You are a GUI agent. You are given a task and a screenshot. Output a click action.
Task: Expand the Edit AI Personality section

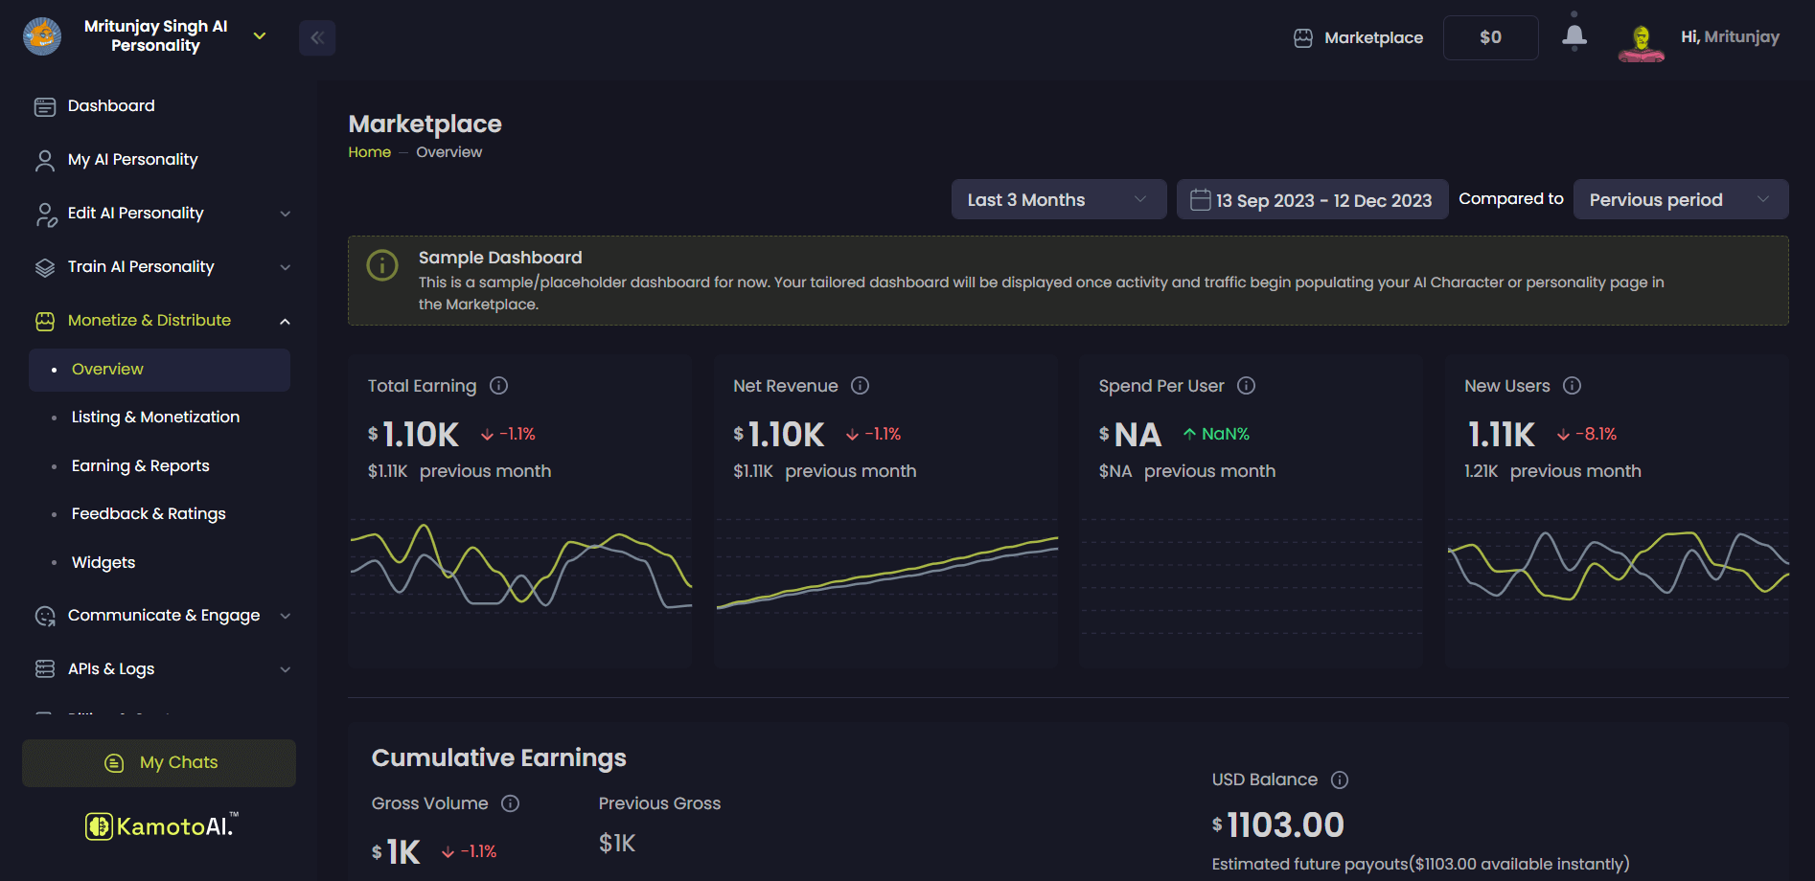click(285, 214)
